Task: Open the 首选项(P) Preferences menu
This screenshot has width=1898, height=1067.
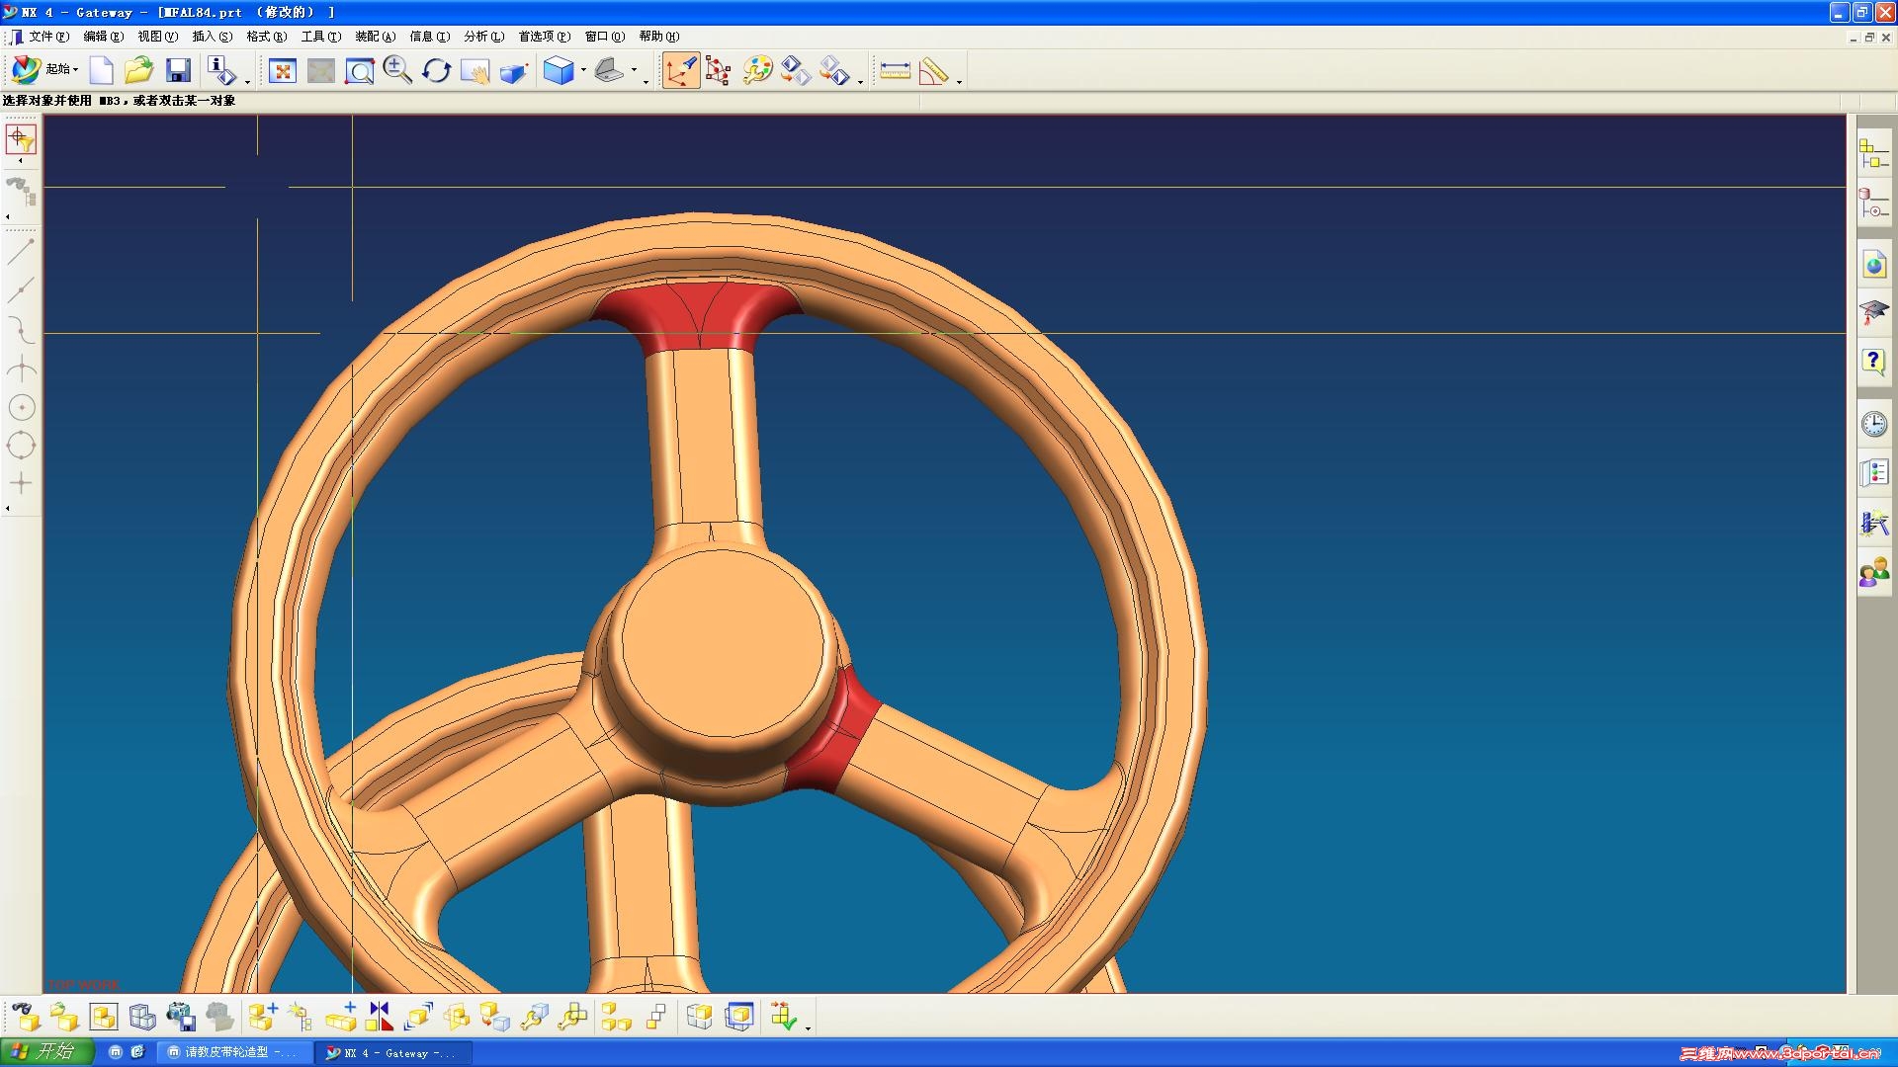Action: tap(545, 37)
